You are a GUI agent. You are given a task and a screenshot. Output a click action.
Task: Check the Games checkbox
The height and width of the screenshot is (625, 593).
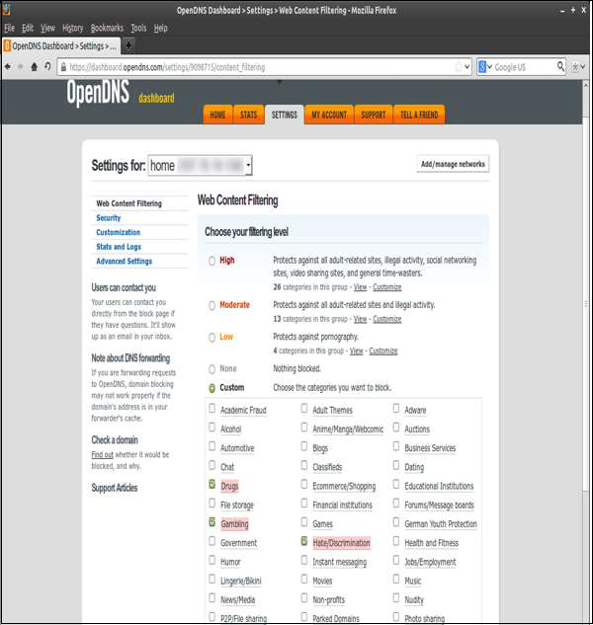(304, 522)
